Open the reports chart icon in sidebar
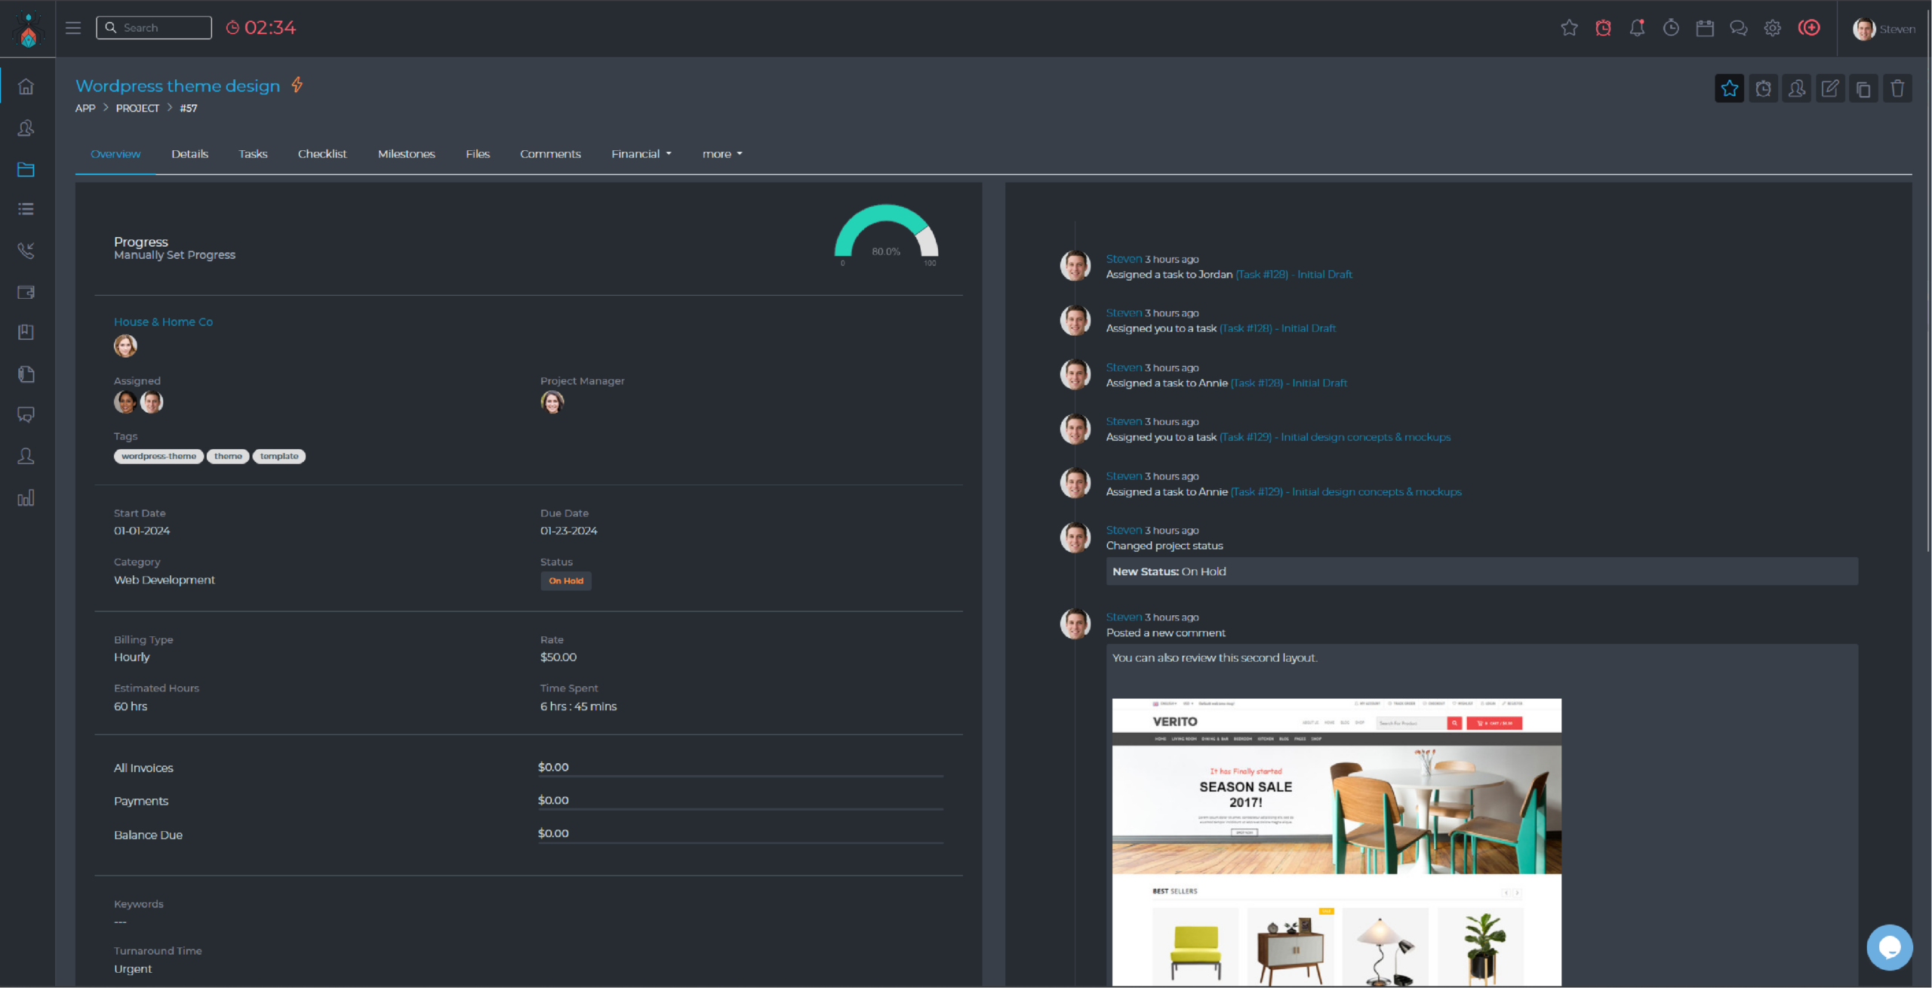Viewport: 1932px width, 988px height. pyautogui.click(x=26, y=497)
